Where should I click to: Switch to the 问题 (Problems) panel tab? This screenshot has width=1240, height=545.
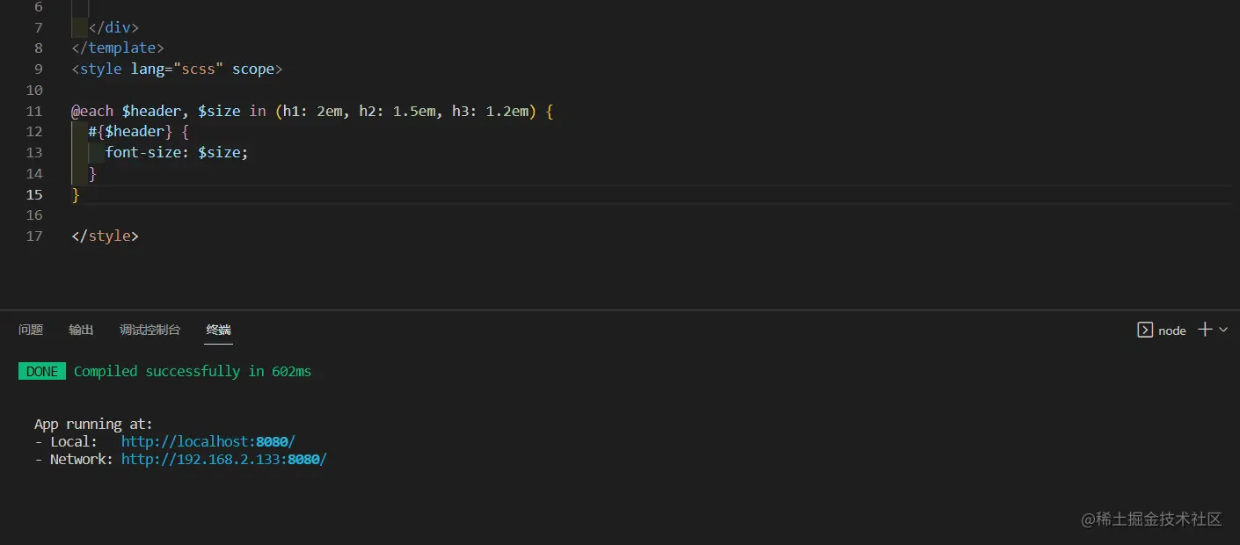[30, 330]
